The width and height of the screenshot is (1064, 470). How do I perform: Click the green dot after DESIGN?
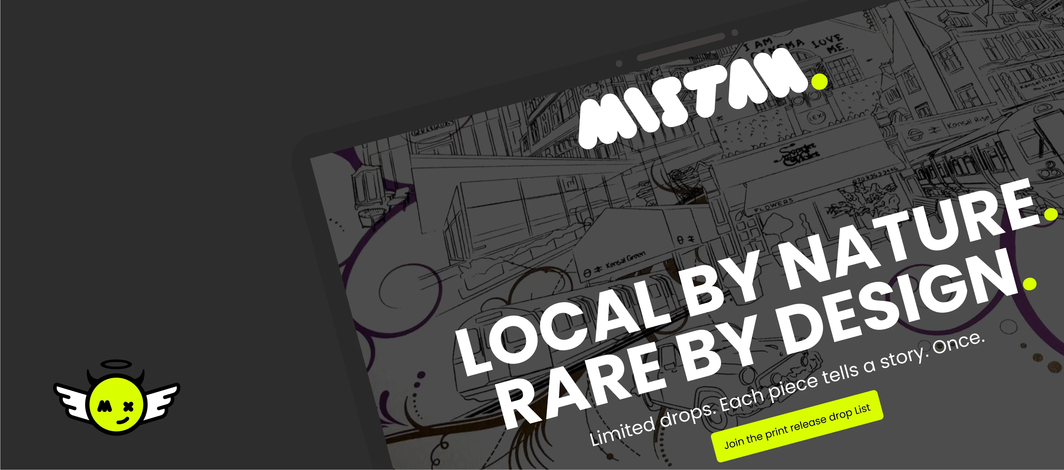tap(1030, 283)
